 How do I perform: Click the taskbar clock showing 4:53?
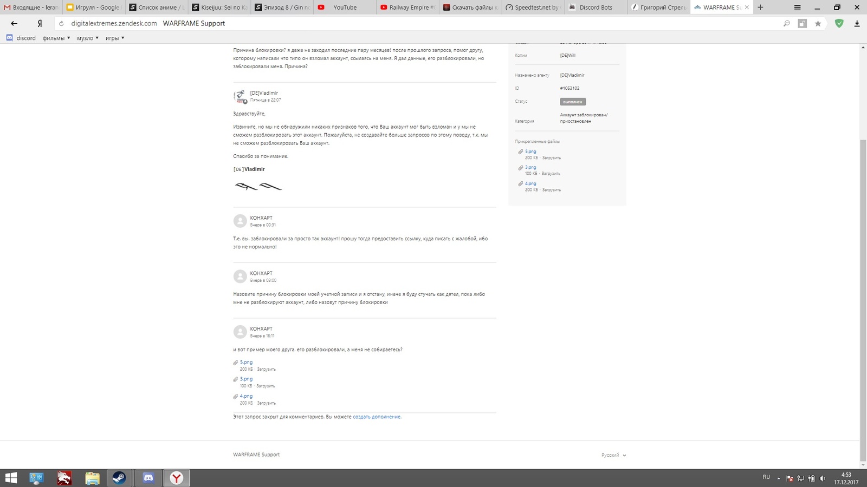[846, 478]
